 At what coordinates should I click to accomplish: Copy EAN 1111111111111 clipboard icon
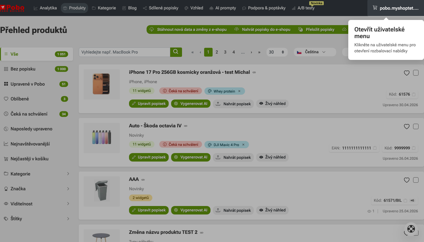click(375, 148)
